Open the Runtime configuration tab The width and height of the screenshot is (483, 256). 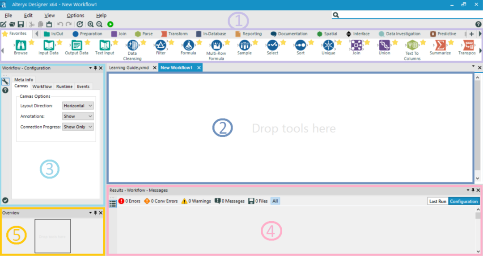[64, 87]
